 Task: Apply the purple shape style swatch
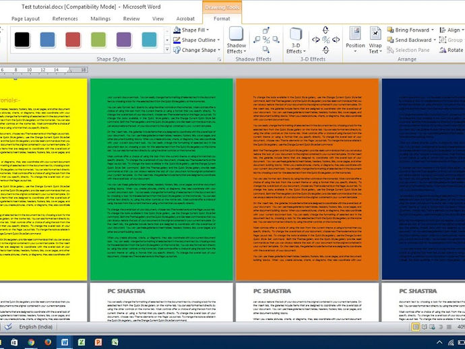pyautogui.click(x=124, y=40)
